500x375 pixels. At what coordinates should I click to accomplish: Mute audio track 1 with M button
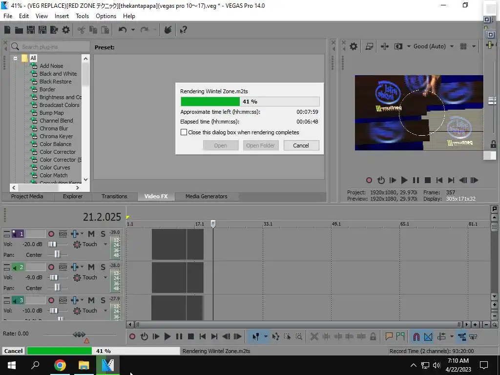point(91,234)
